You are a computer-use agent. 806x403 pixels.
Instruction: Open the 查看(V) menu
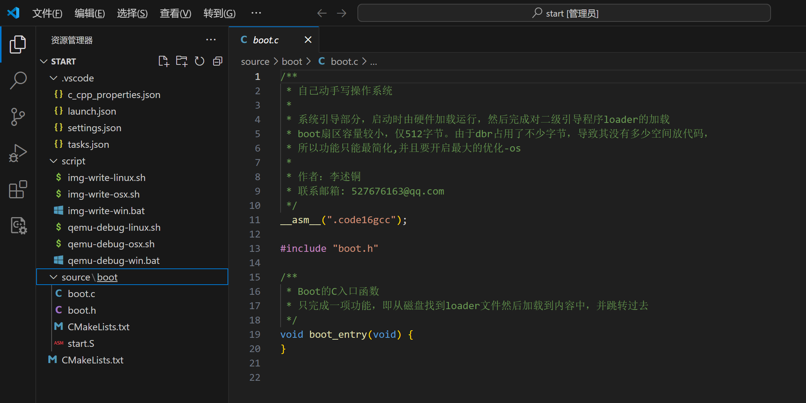pyautogui.click(x=175, y=14)
